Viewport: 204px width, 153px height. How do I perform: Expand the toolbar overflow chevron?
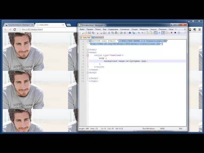(x=185, y=33)
